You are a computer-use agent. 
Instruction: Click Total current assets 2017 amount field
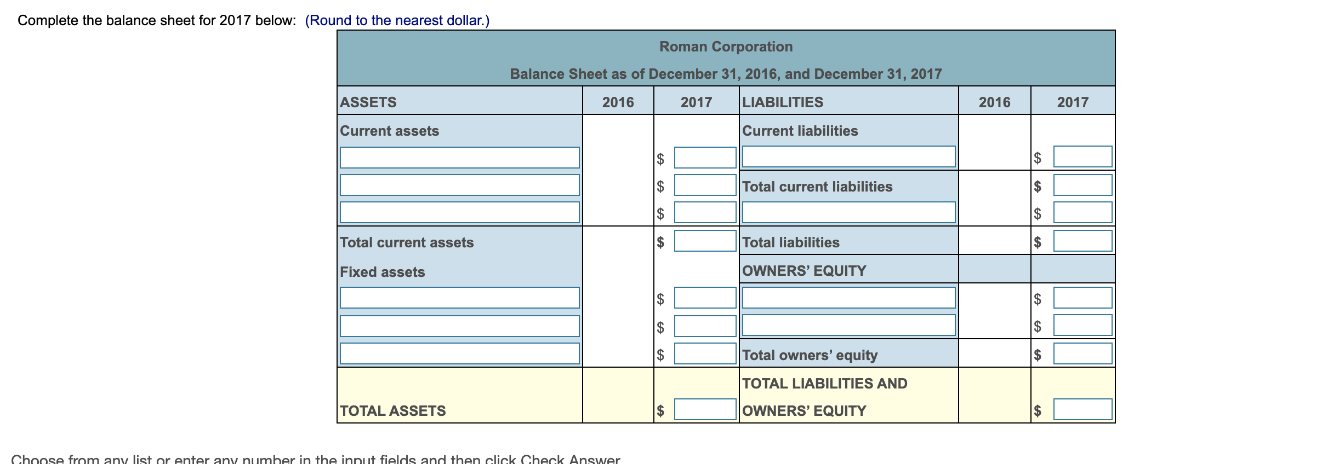pyautogui.click(x=705, y=241)
